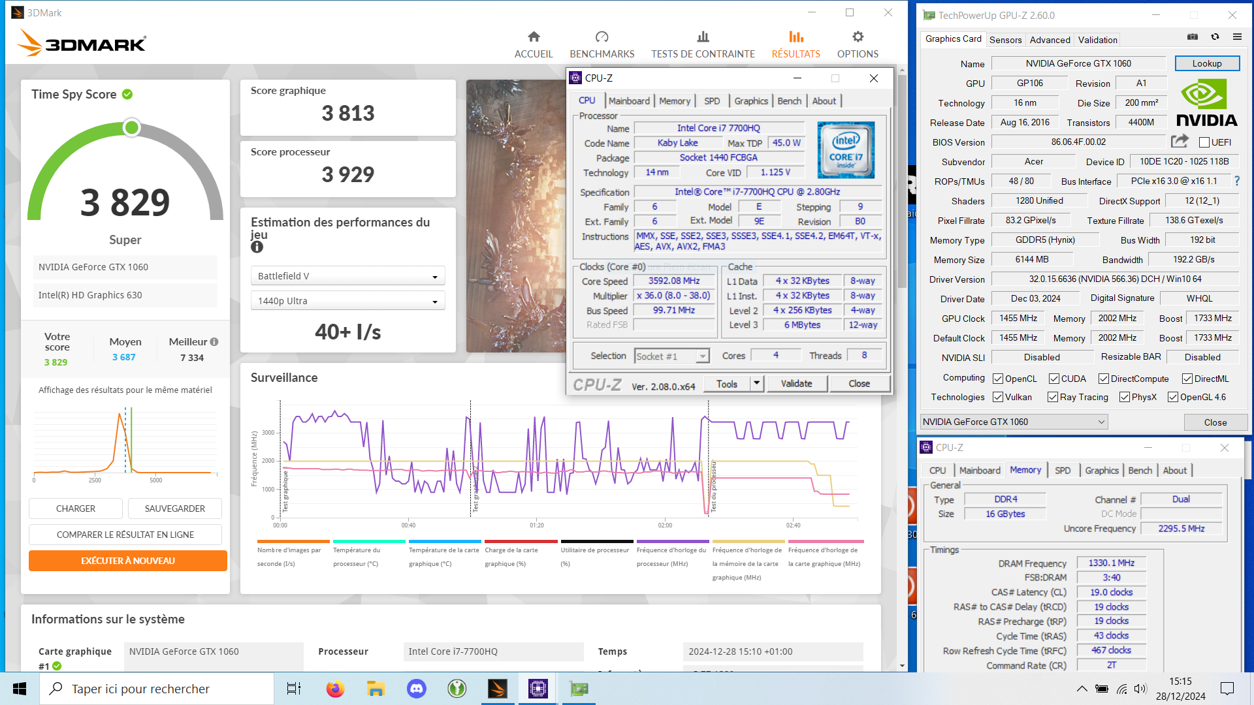Screen dimensions: 1254x705
Task: Open the Socket #1 selection dropdown
Action: click(671, 356)
